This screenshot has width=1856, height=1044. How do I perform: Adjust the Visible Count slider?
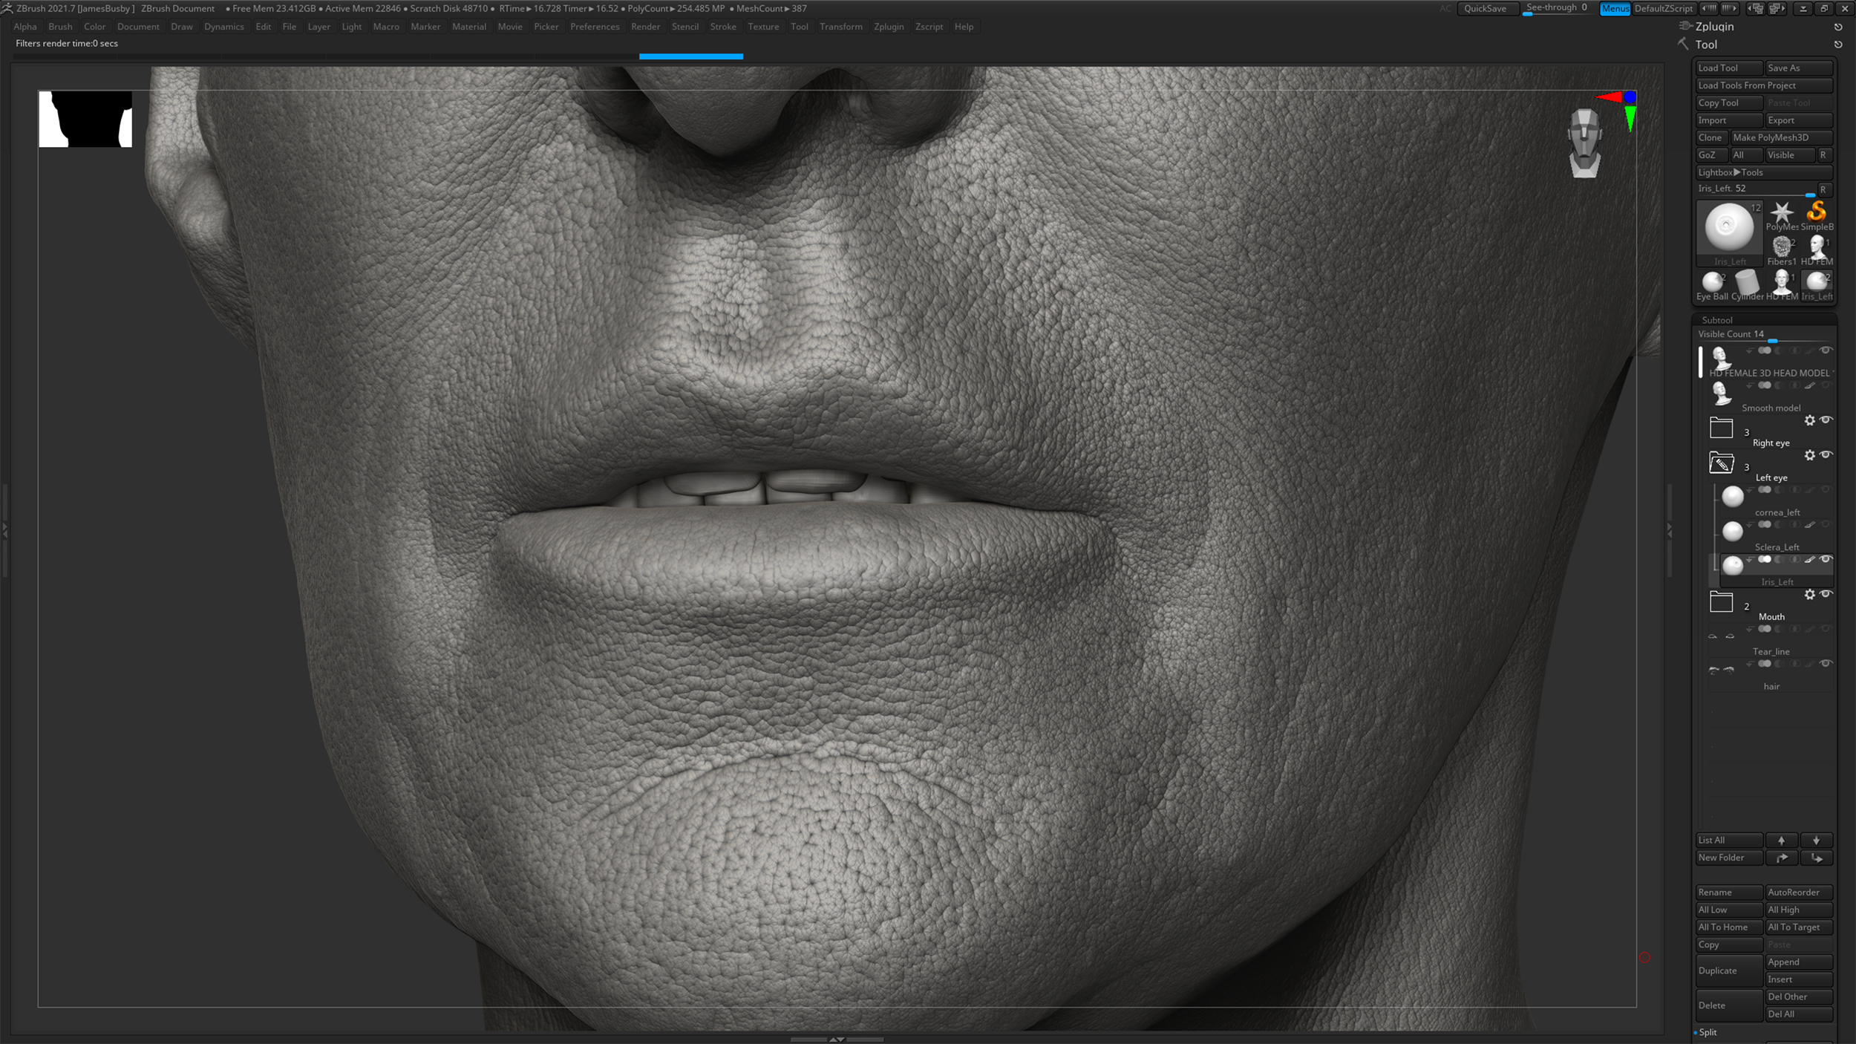pyautogui.click(x=1774, y=340)
